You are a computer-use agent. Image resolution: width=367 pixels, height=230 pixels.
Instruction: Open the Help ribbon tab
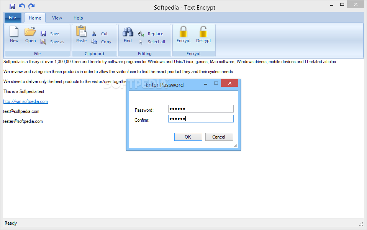pyautogui.click(x=78, y=18)
